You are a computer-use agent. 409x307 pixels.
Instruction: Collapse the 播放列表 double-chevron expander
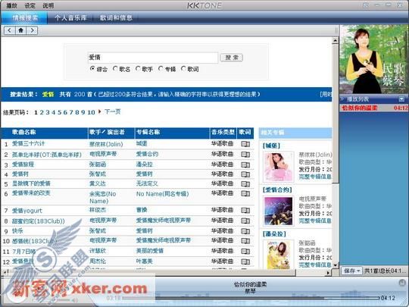342,99
